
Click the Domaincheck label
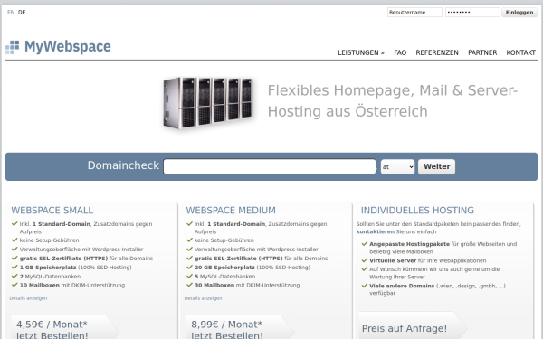point(123,165)
